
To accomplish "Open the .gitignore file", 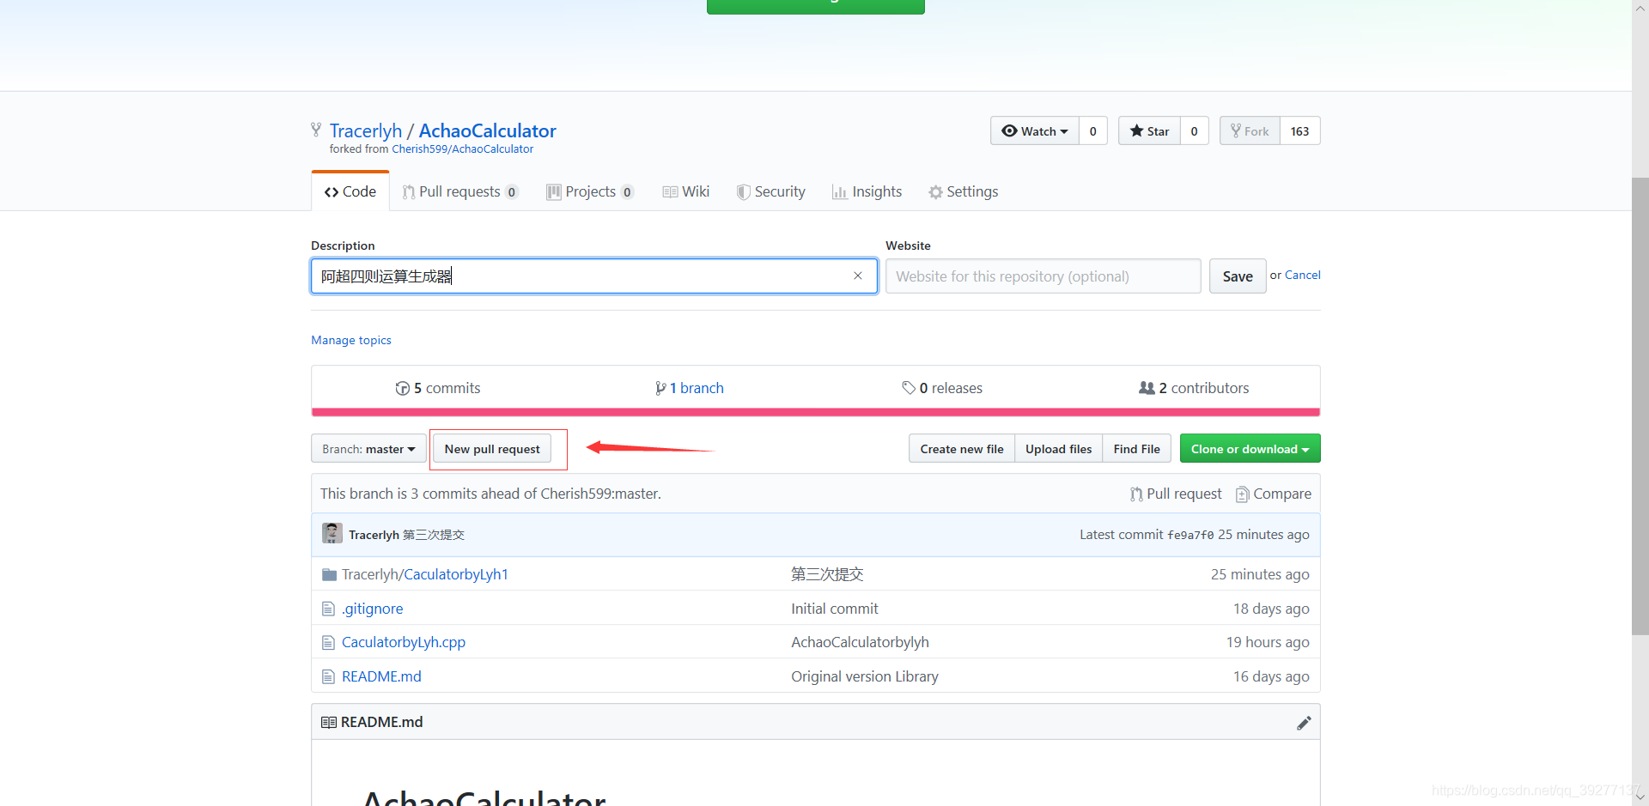I will pyautogui.click(x=373, y=609).
